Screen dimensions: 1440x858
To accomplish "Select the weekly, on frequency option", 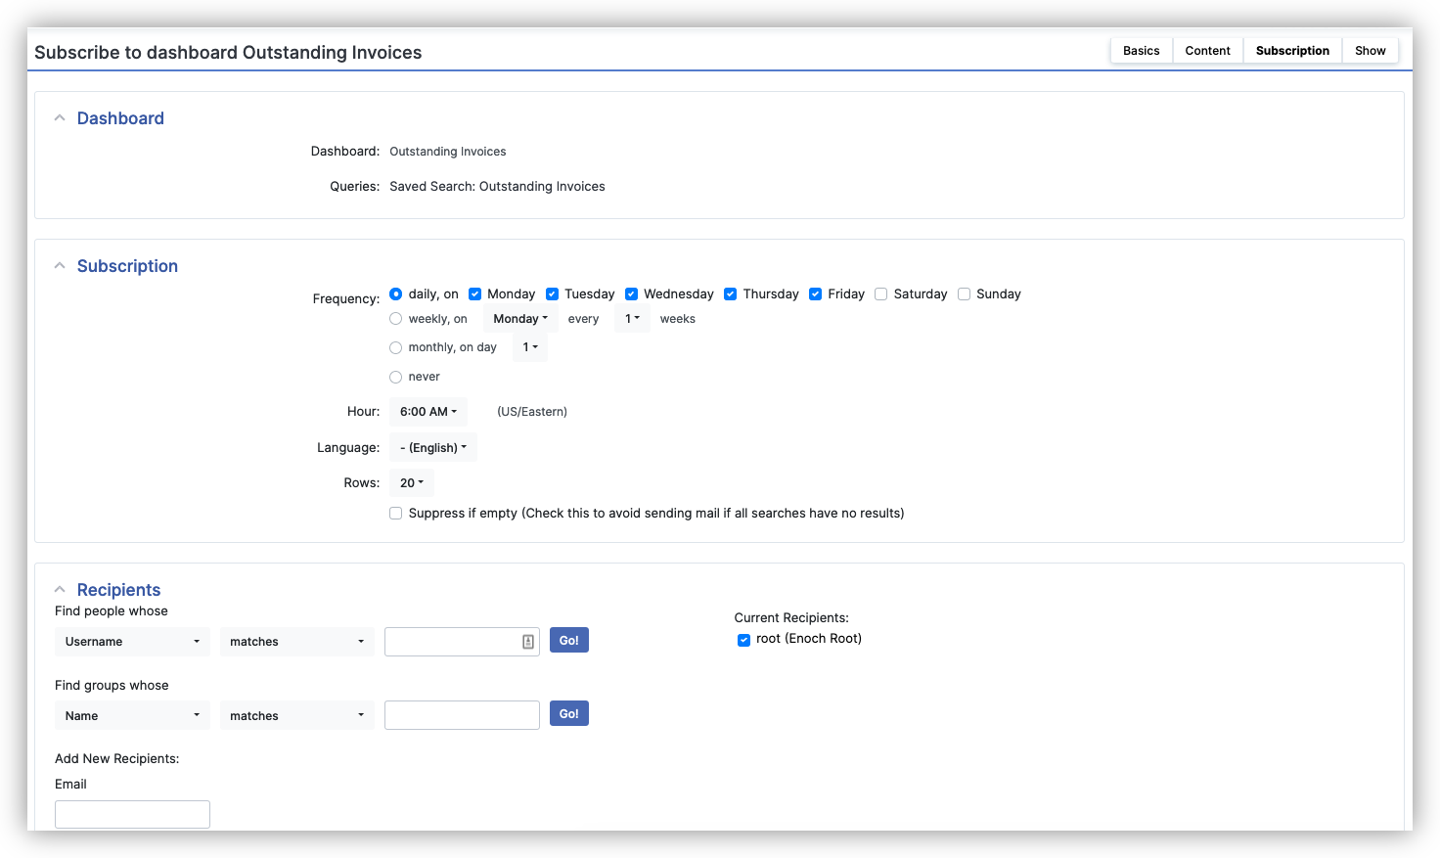I will click(395, 318).
